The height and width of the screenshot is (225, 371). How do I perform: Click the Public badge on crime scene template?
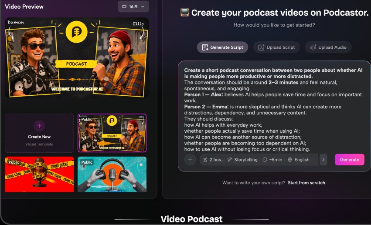[14, 162]
